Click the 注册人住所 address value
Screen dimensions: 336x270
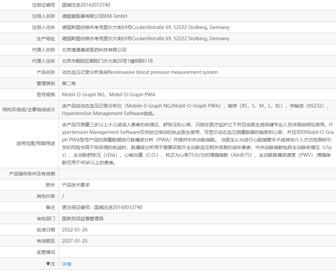(146, 27)
